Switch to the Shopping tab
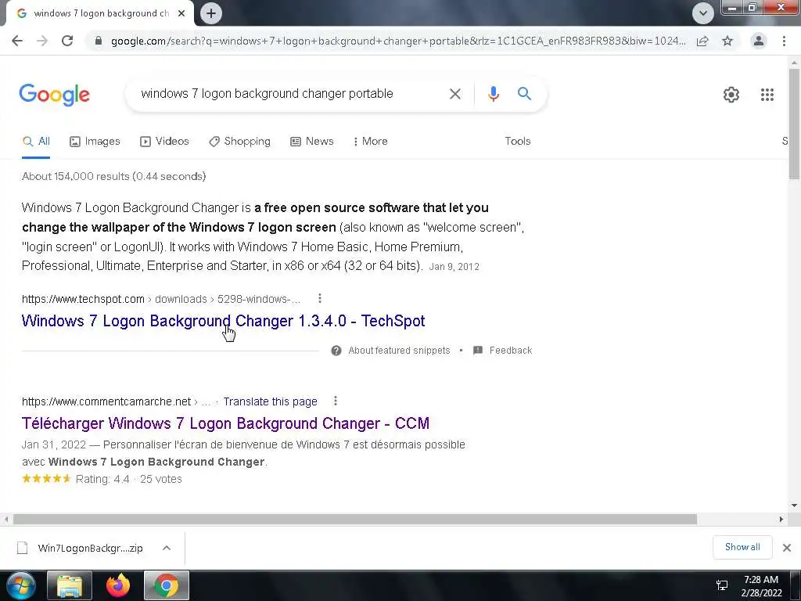Screen dimensions: 801x601 click(239, 142)
